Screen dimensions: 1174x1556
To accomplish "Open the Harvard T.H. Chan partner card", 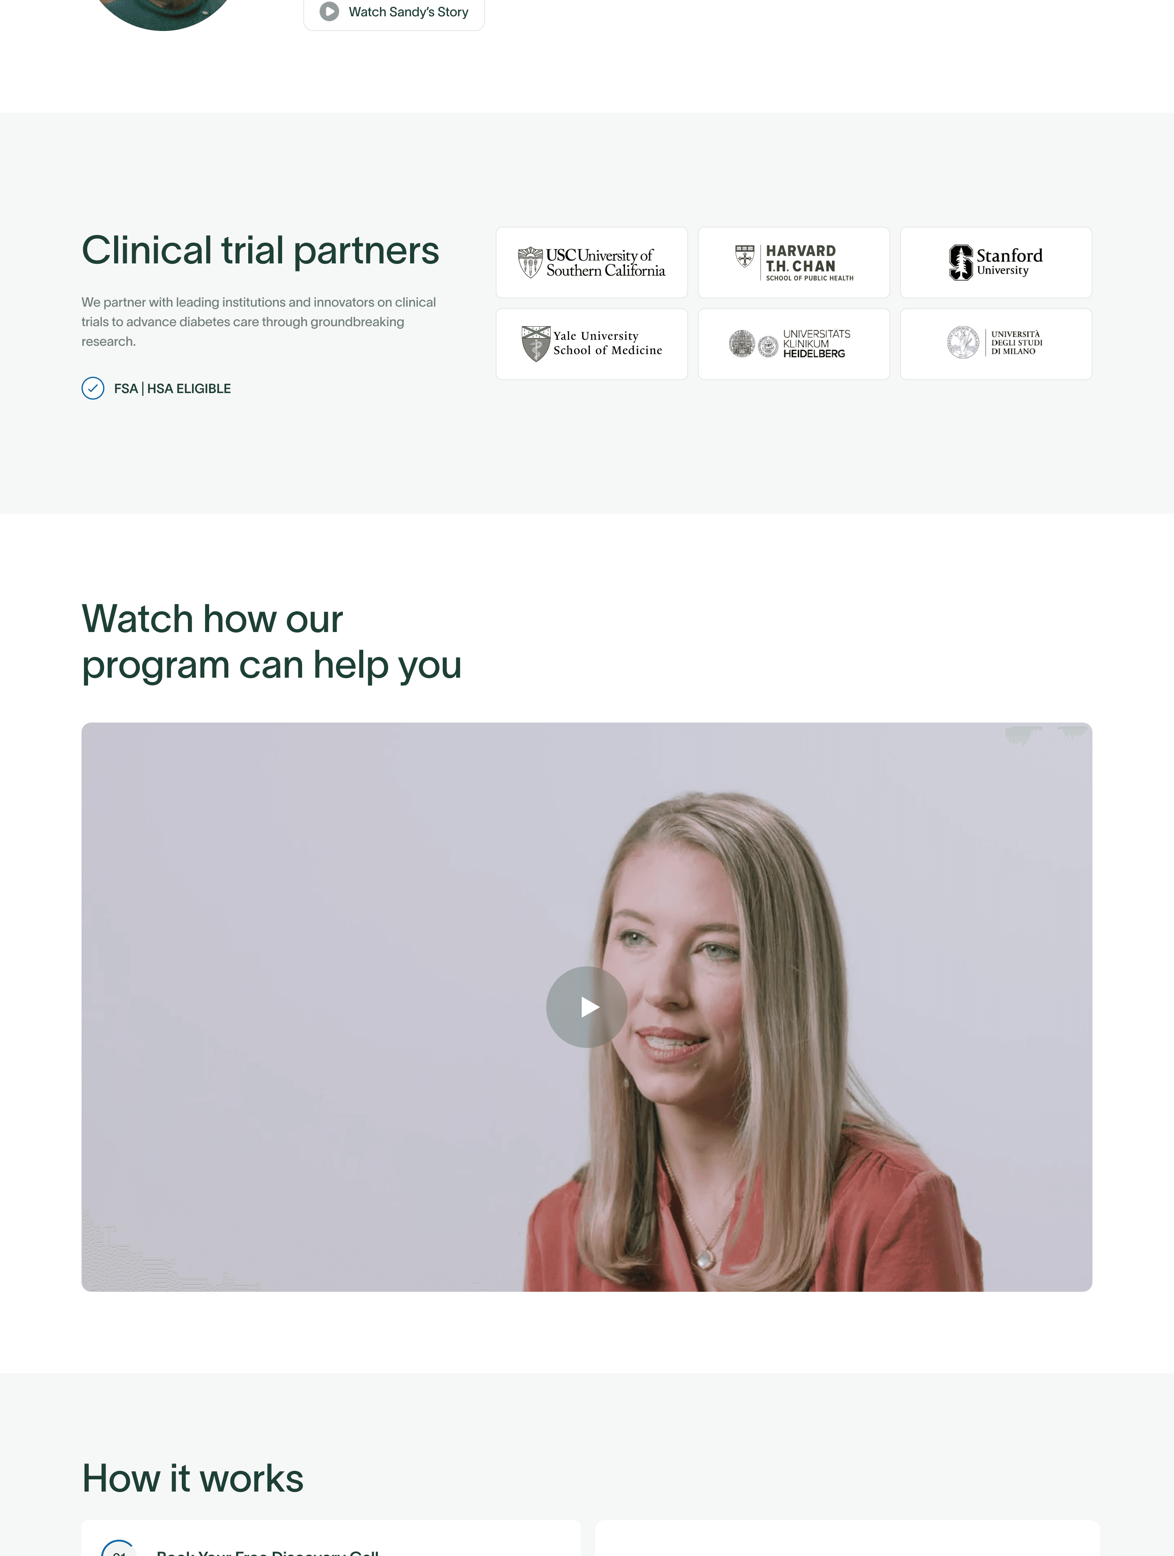I will tap(793, 262).
